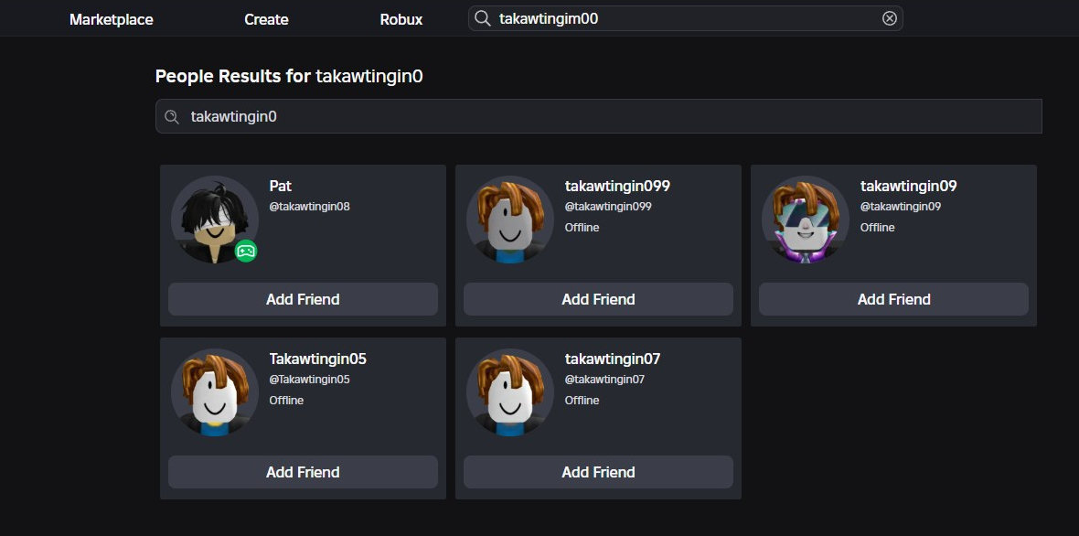The height and width of the screenshot is (536, 1079).
Task: Clear the top search with X icon
Action: pos(889,18)
